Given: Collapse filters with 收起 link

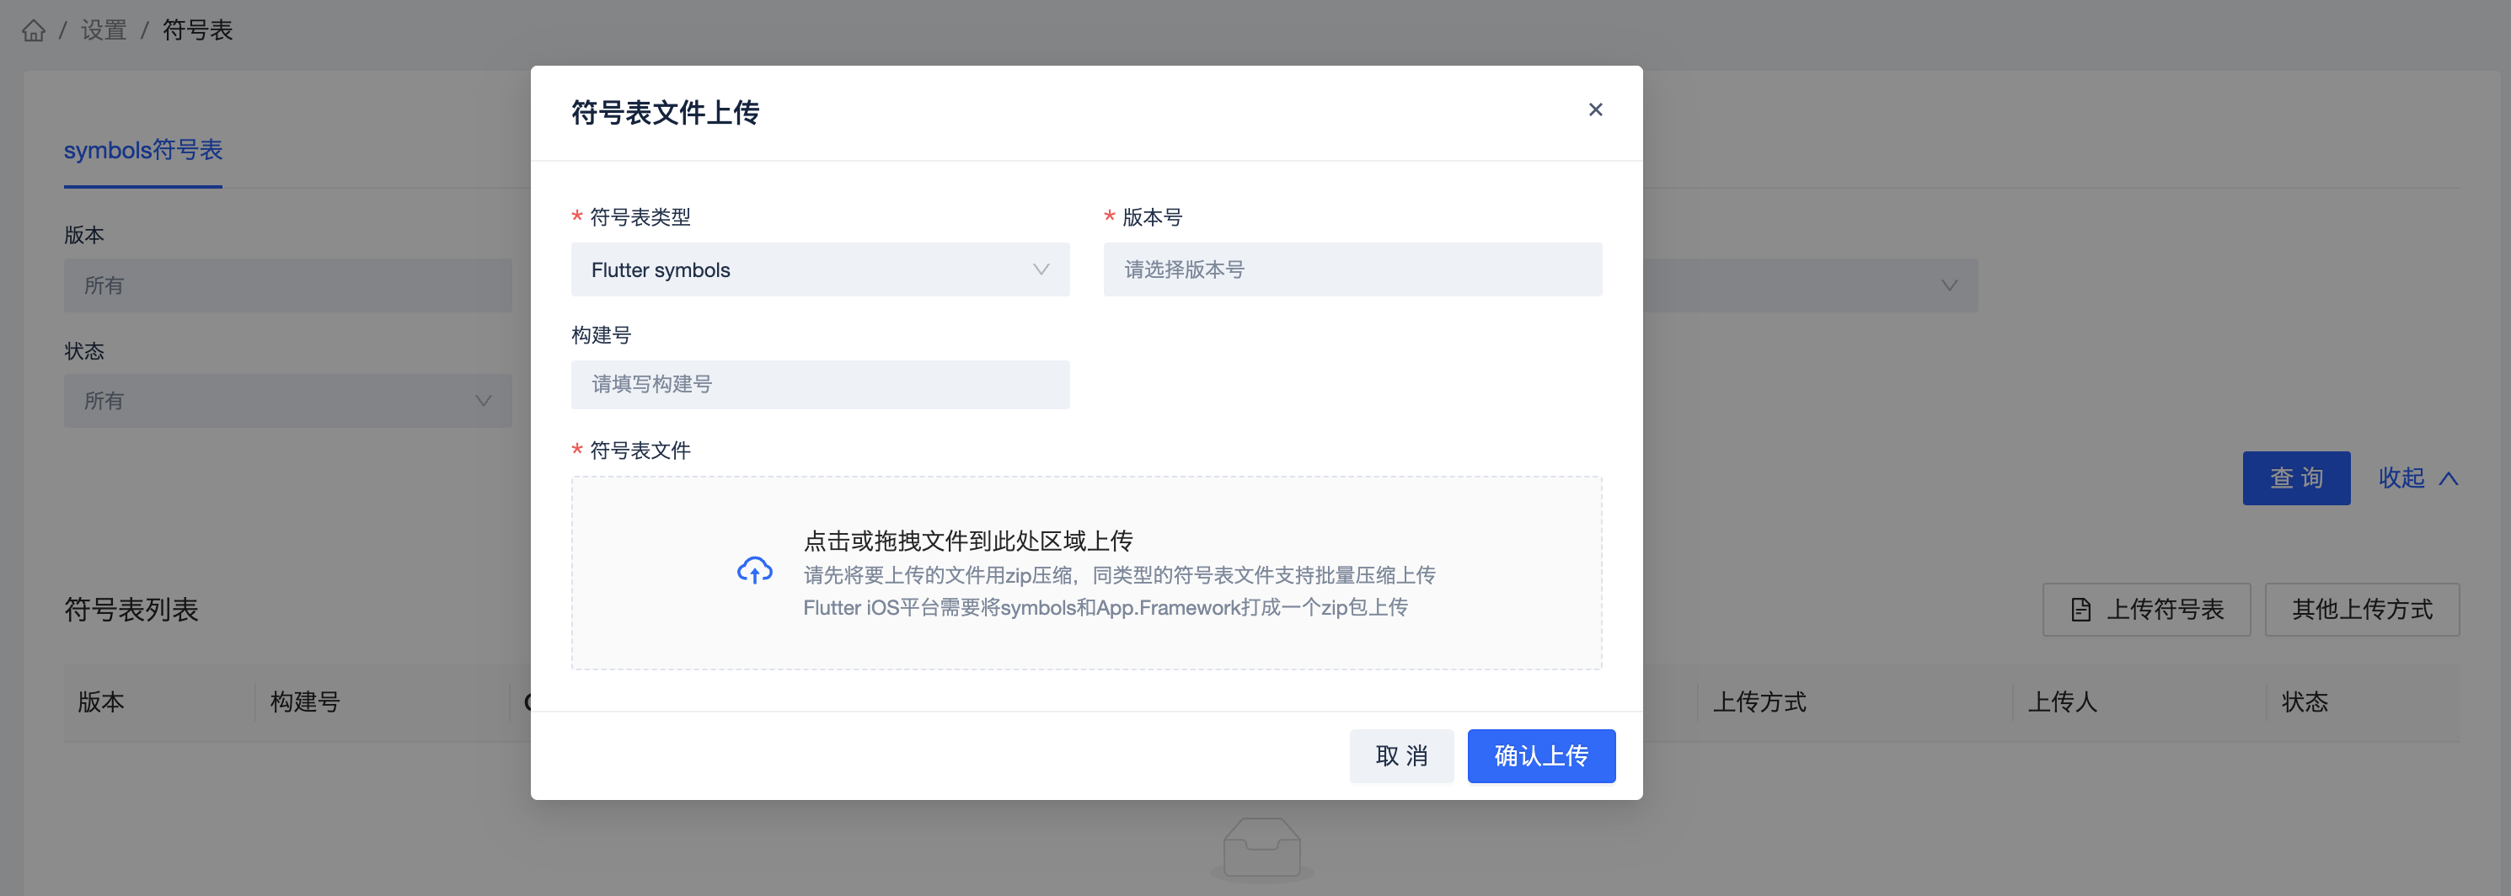Looking at the screenshot, I should 2417,478.
